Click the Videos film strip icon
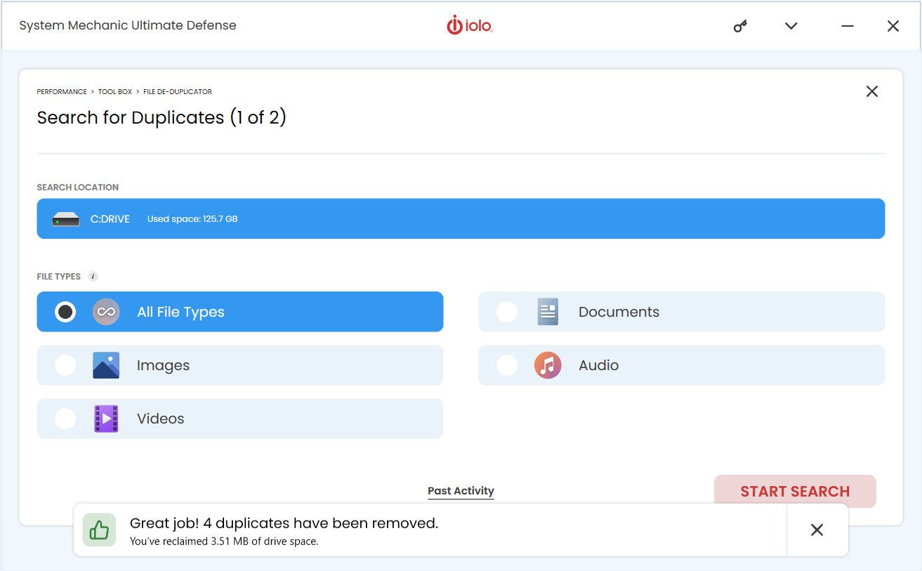 pos(106,419)
